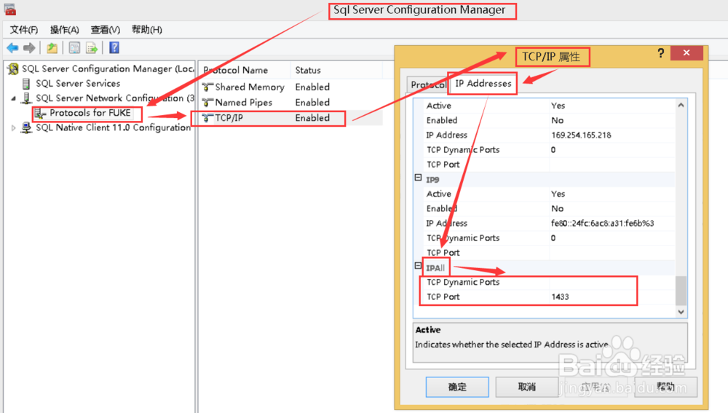Click the Status column header
This screenshot has height=413, width=728.
pyautogui.click(x=336, y=70)
